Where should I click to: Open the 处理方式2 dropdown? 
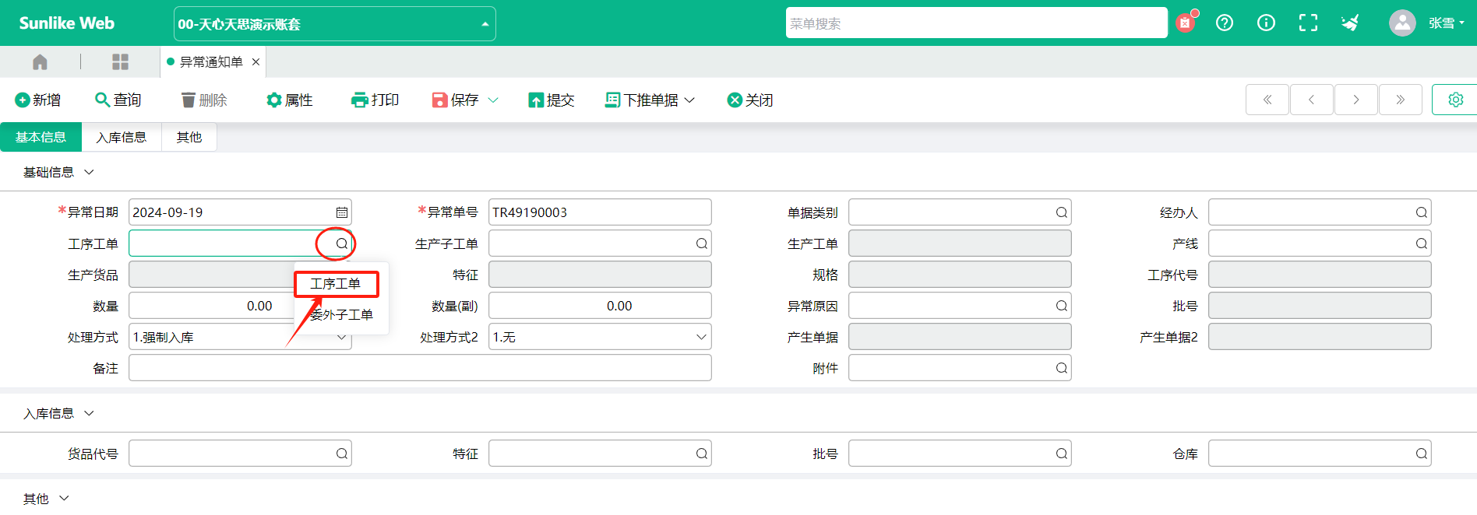(600, 337)
